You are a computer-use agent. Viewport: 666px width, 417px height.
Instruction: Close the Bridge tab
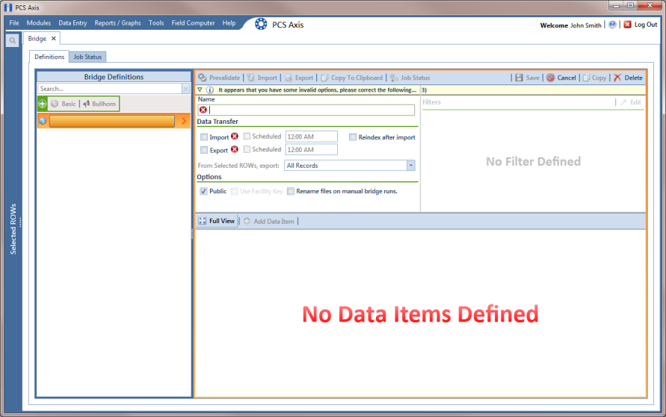pos(54,39)
